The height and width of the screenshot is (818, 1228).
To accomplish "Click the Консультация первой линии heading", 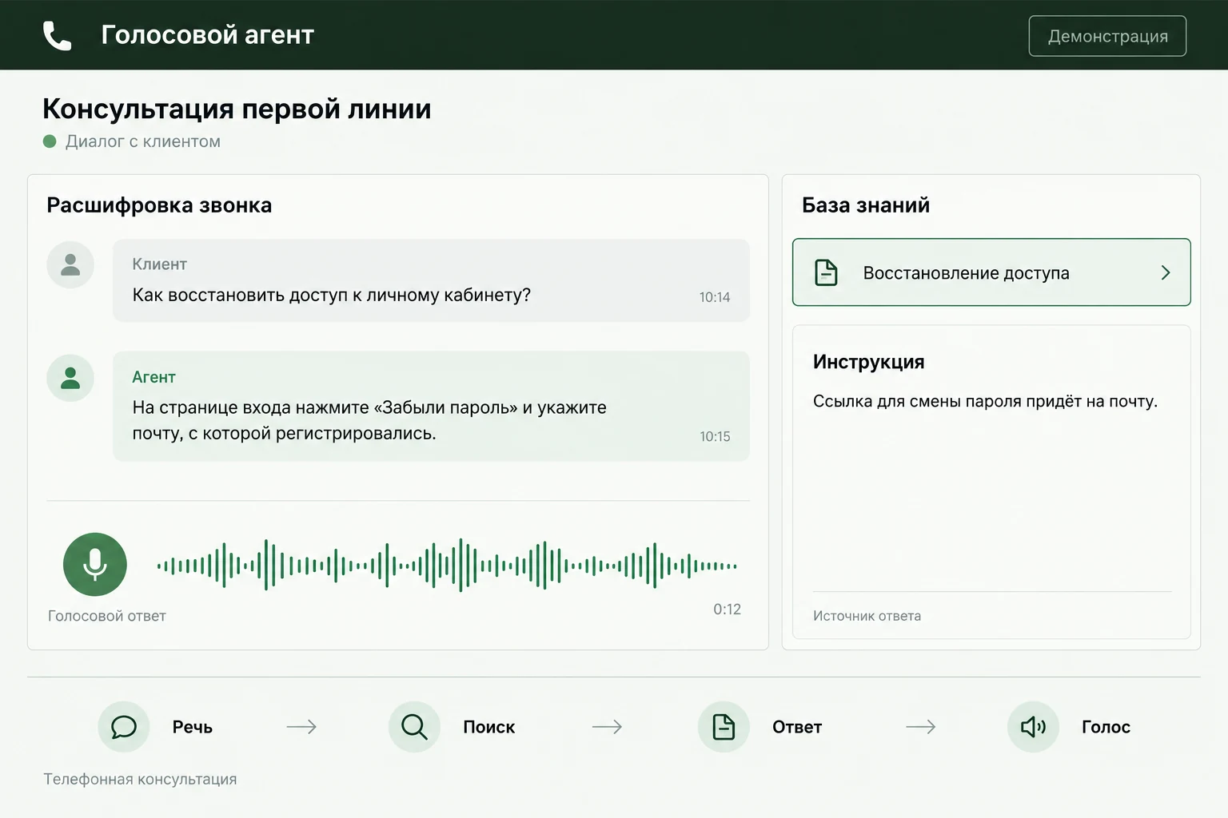I will tap(237, 109).
